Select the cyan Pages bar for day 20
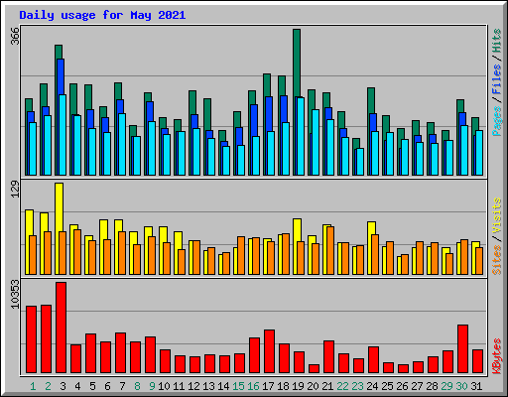The width and height of the screenshot is (508, 397). [x=316, y=142]
